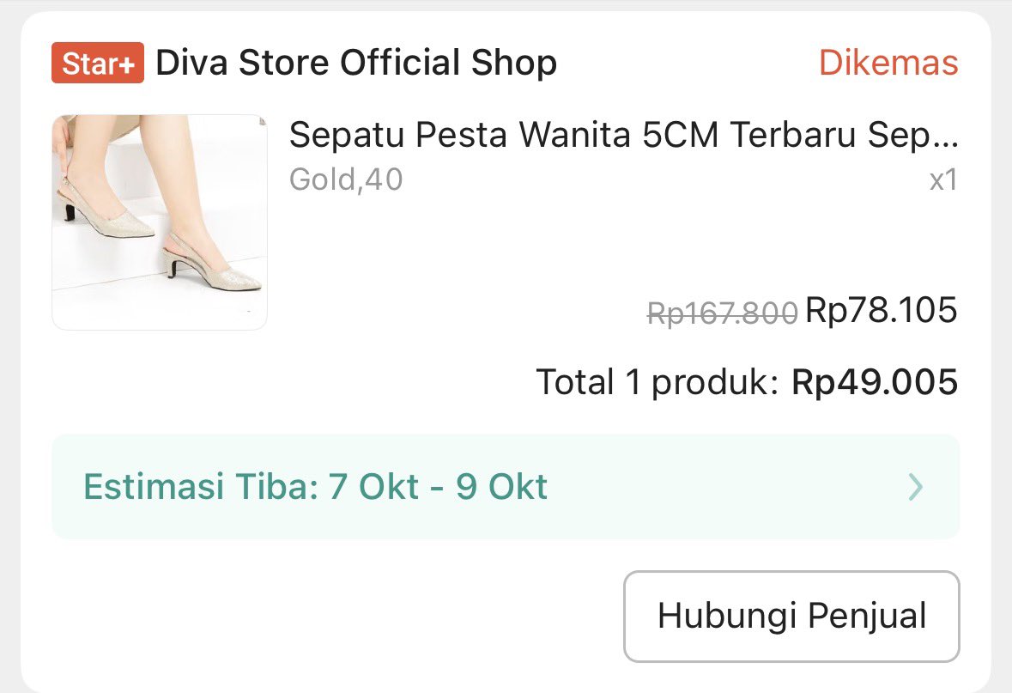Click the 7 Okt start date

[x=373, y=486]
